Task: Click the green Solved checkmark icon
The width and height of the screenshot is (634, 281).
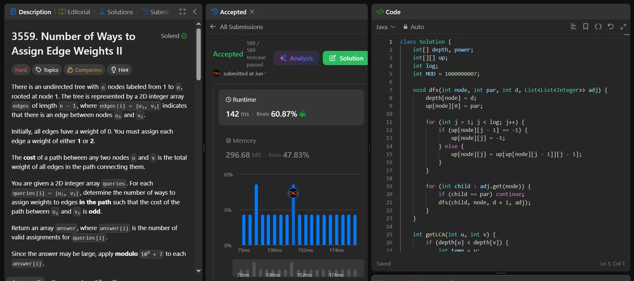Action: pos(184,36)
